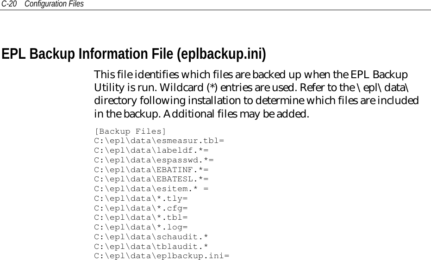Viewport: 431px width, 260px height.
Task: Click the *.cfg wildcard entry
Action: coord(141,208)
